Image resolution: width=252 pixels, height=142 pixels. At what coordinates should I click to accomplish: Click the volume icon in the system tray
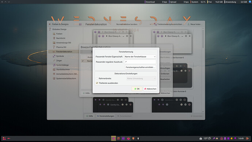point(232,138)
